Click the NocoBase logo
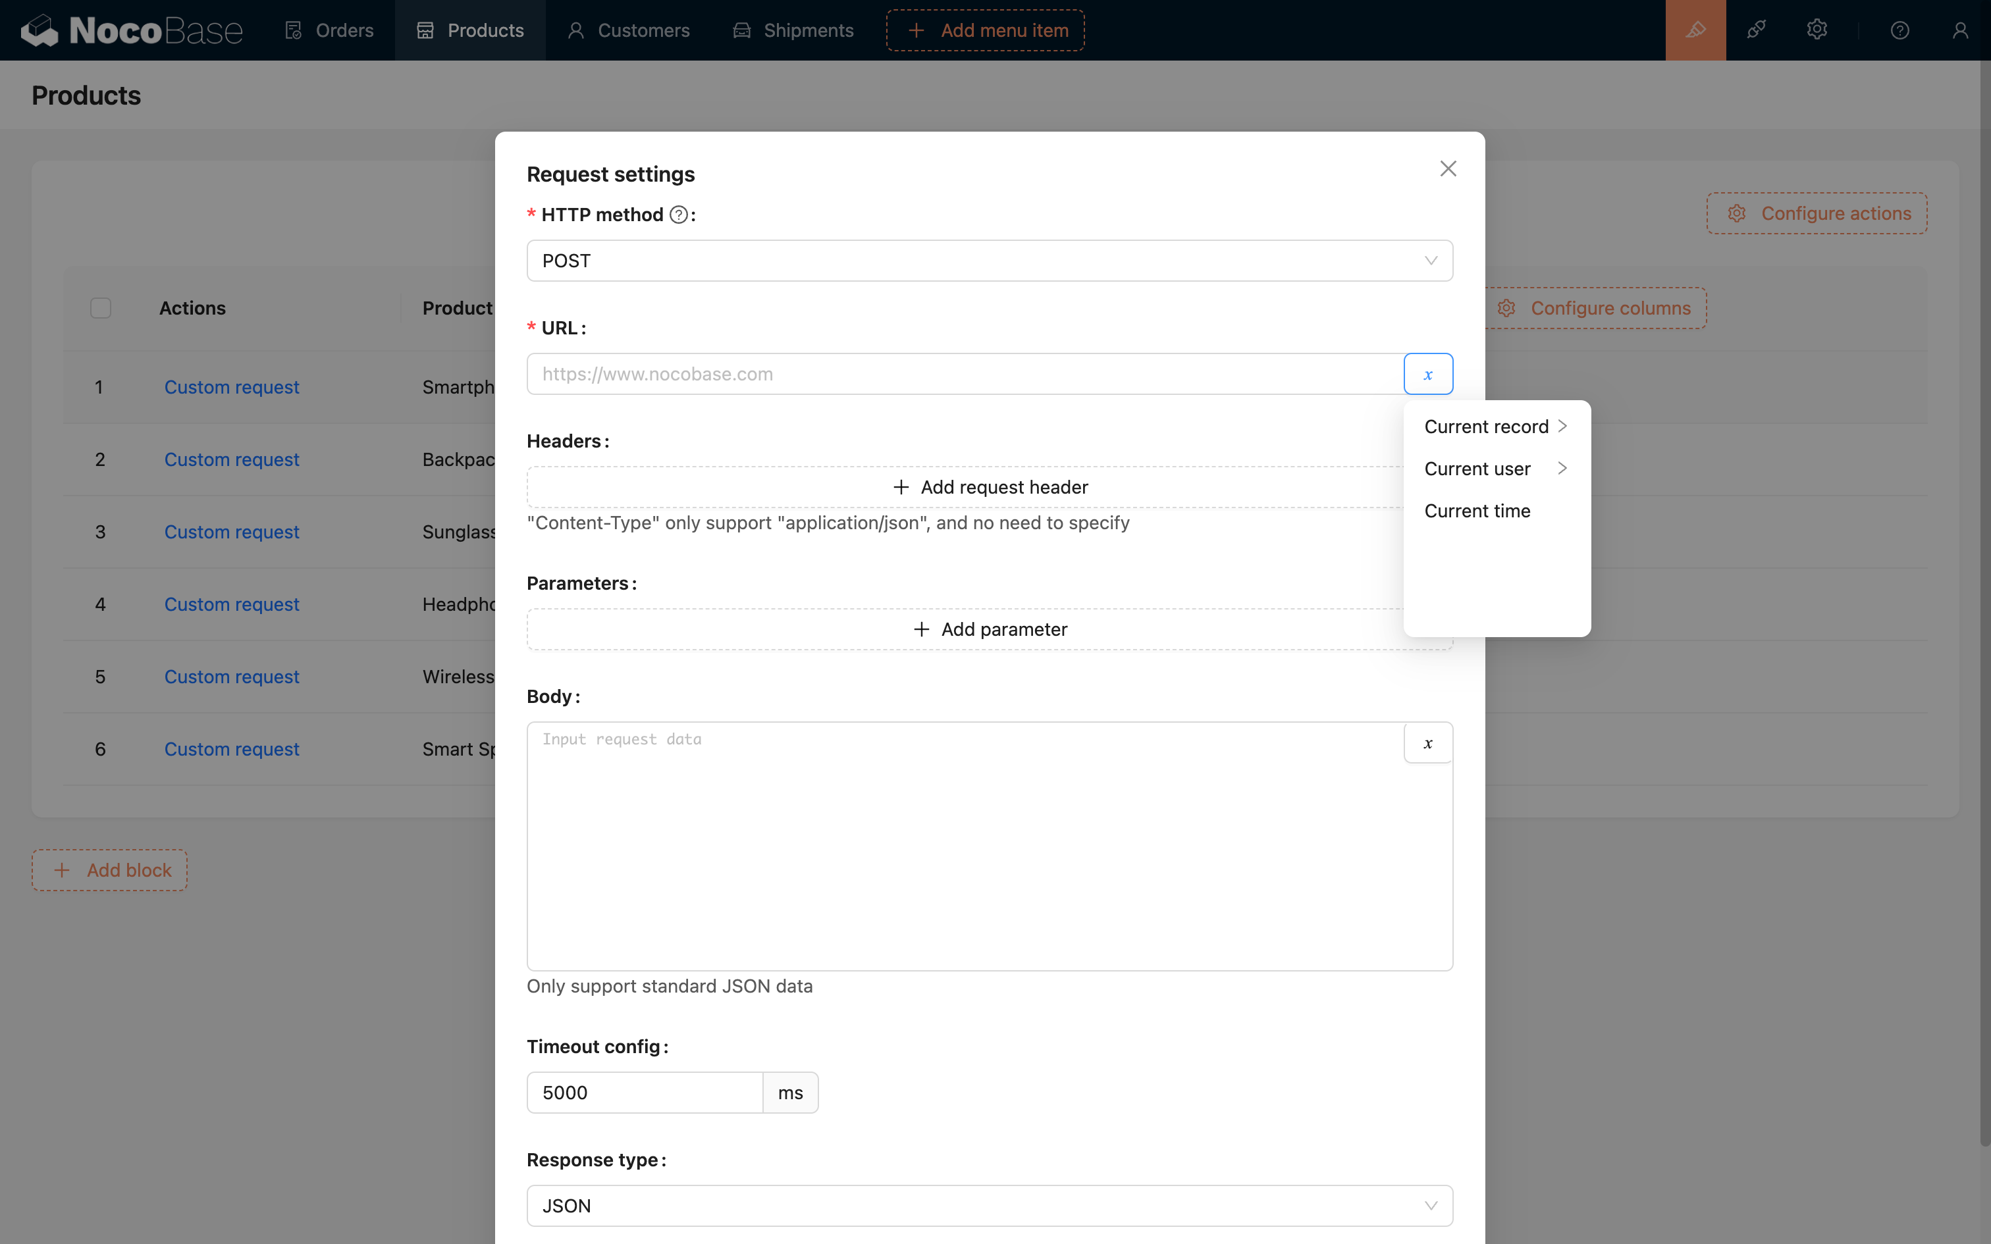The height and width of the screenshot is (1244, 1991). click(x=132, y=30)
